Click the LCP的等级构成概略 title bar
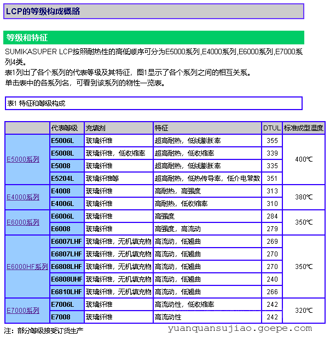 pos(153,12)
